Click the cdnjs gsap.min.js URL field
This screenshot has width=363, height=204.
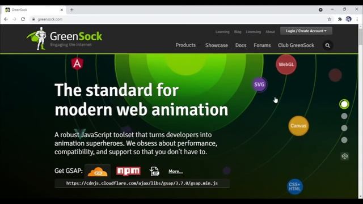[x=142, y=183]
